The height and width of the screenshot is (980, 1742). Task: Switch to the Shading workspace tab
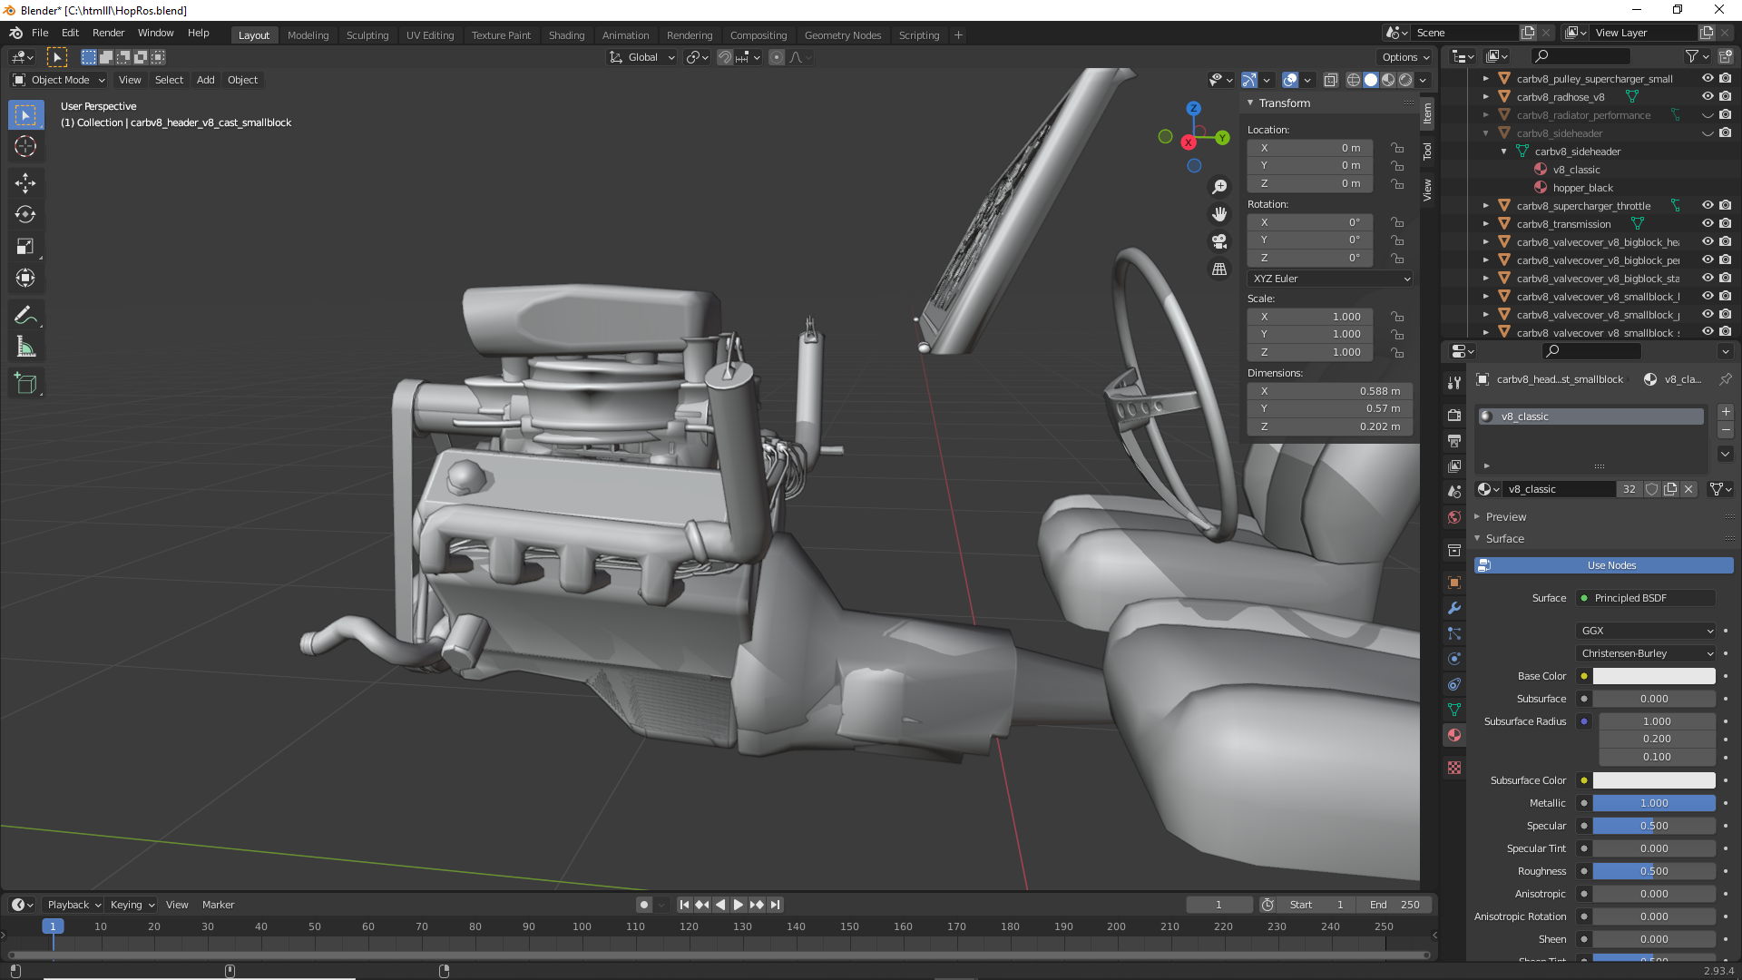[566, 34]
